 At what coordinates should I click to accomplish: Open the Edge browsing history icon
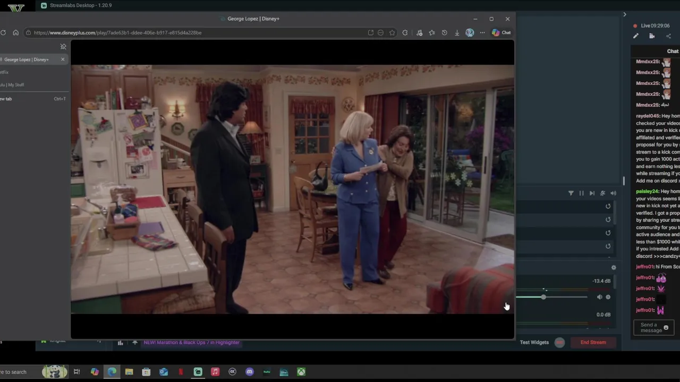tap(444, 33)
